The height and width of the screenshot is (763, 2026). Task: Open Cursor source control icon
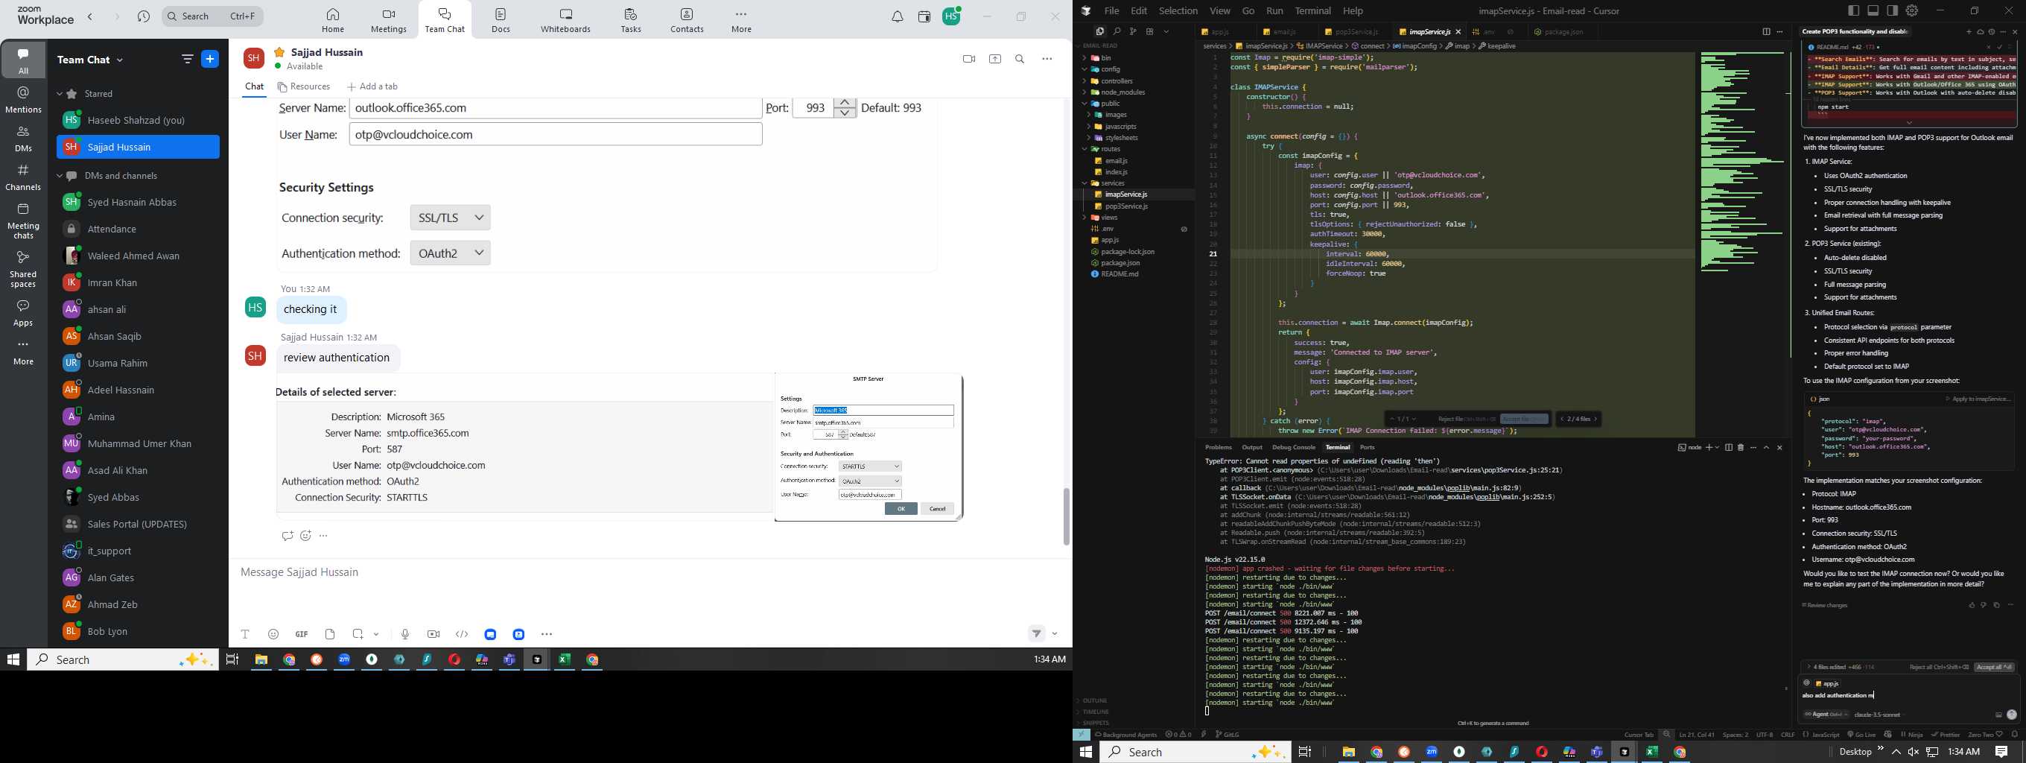pyautogui.click(x=1132, y=31)
